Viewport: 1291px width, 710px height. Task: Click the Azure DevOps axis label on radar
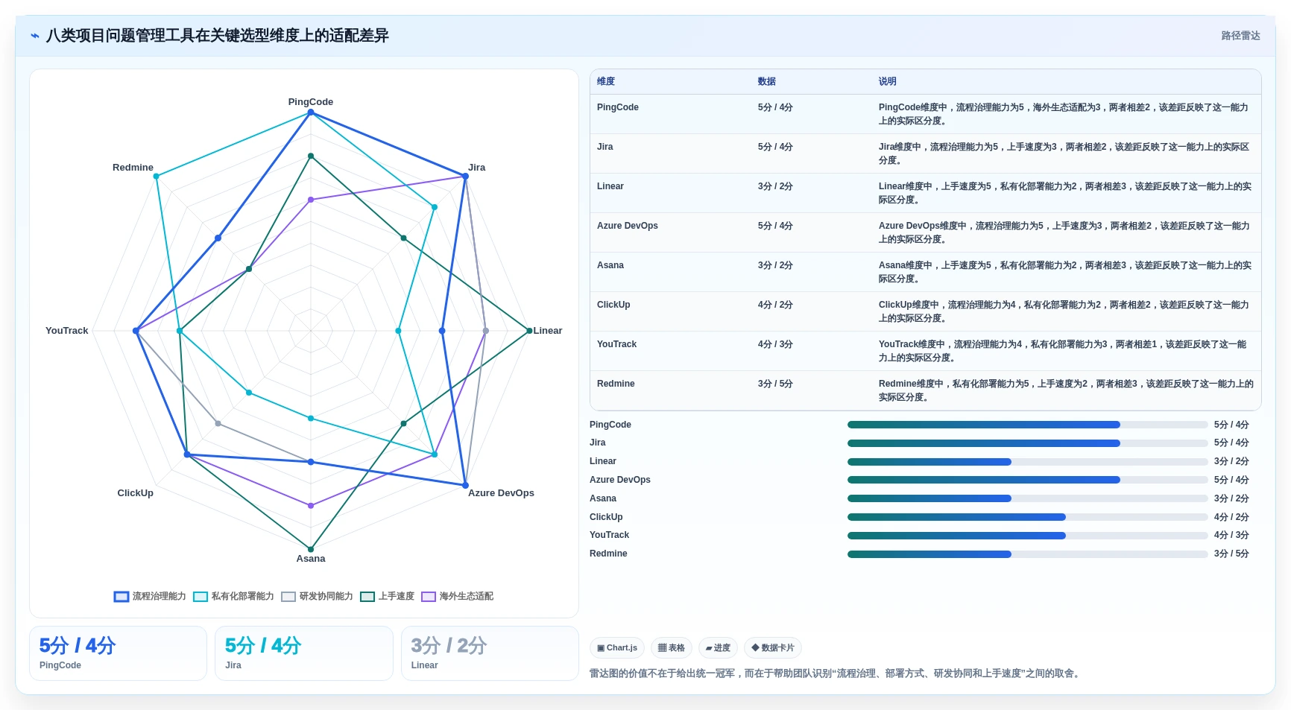(501, 493)
